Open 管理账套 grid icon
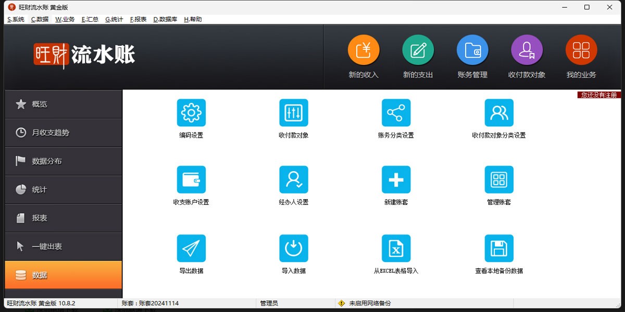This screenshot has width=625, height=312. [x=499, y=180]
